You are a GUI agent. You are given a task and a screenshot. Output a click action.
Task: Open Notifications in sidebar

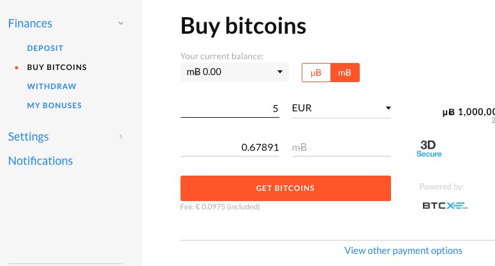click(x=40, y=161)
